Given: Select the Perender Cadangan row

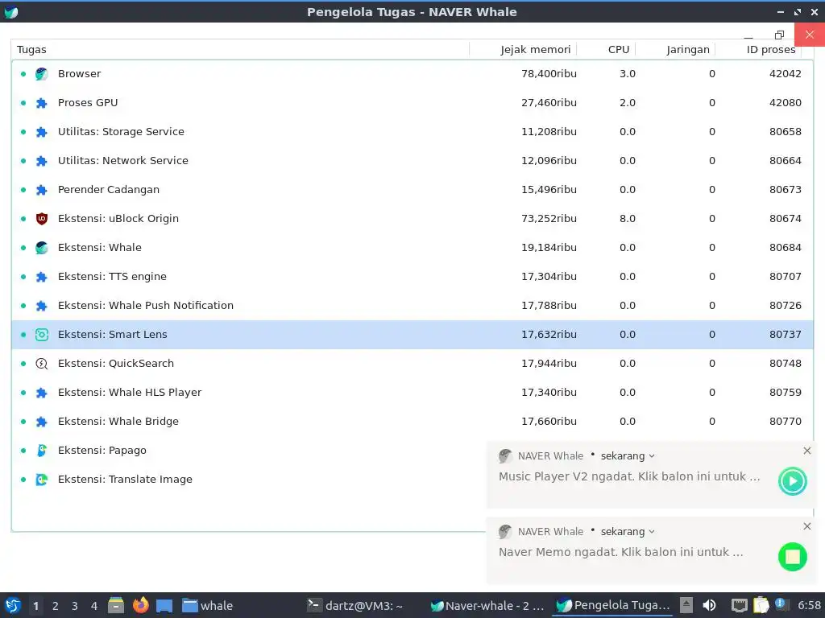Looking at the screenshot, I should [x=412, y=190].
